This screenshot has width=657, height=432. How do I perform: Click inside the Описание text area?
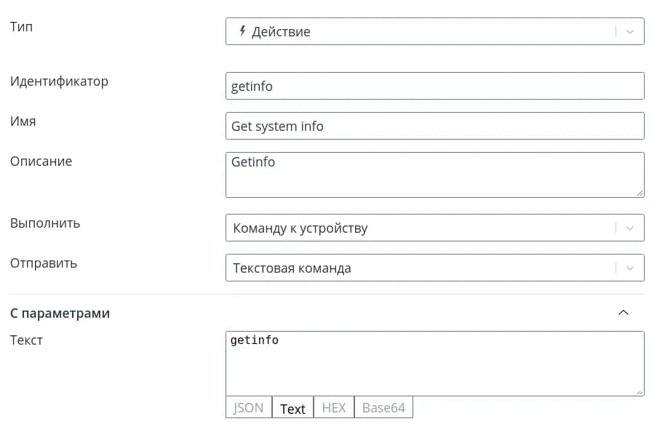click(x=434, y=175)
